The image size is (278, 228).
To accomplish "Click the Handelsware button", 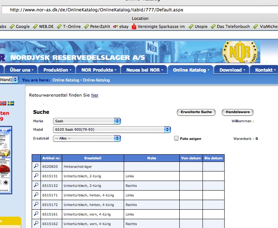I will click(237, 112).
